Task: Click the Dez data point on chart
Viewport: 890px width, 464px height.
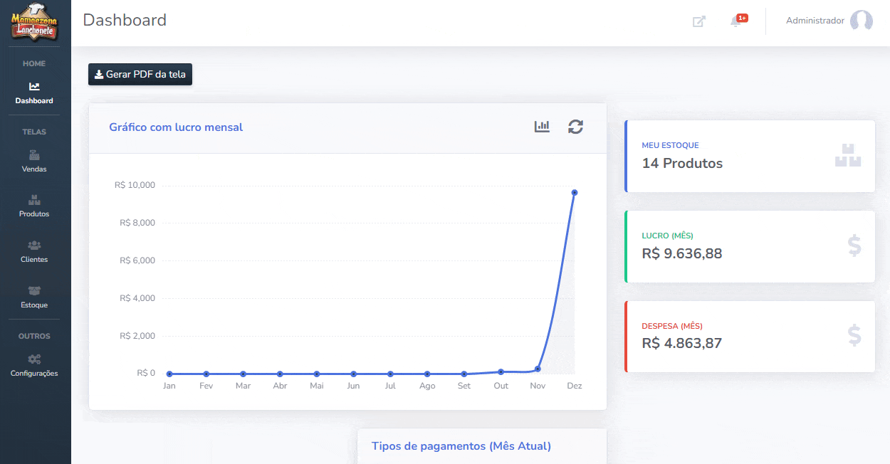Action: pos(575,192)
